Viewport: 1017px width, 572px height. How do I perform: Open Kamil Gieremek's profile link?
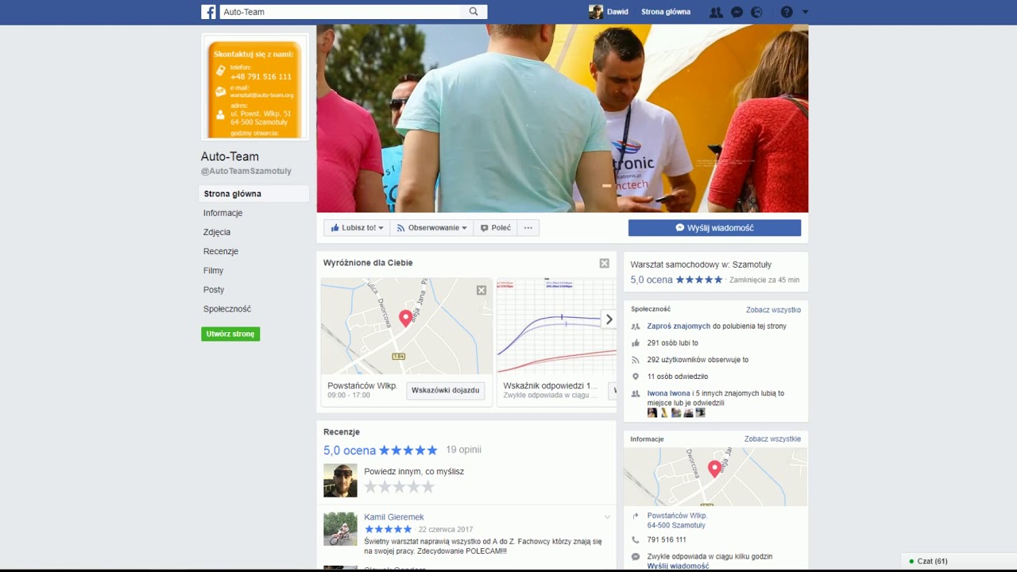[x=394, y=517]
